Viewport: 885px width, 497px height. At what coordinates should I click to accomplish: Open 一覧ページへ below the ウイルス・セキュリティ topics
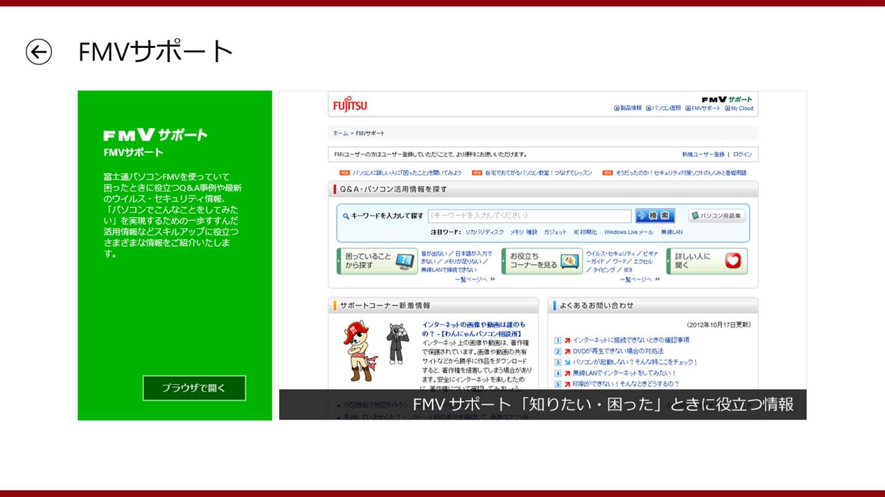pyautogui.click(x=639, y=279)
